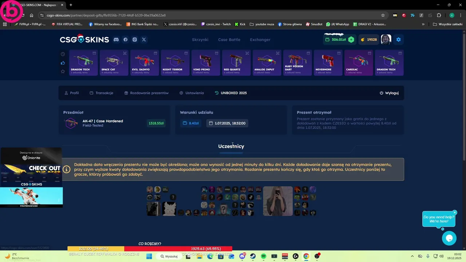Open Spotify from the taskbar

point(264,256)
